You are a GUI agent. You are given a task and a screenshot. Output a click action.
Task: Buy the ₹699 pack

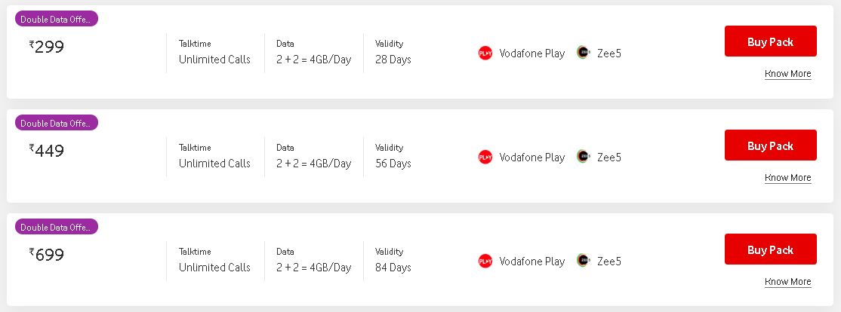point(770,249)
